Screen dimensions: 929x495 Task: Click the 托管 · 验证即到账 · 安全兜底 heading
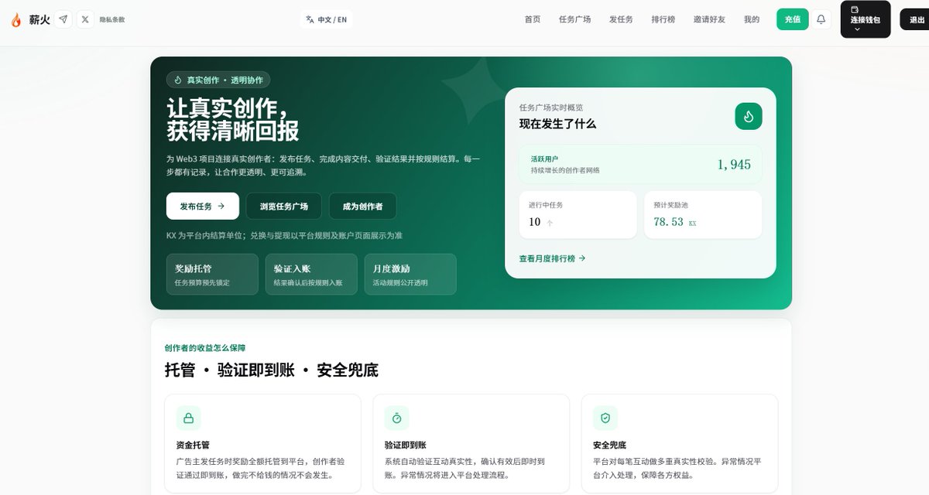pyautogui.click(x=272, y=370)
